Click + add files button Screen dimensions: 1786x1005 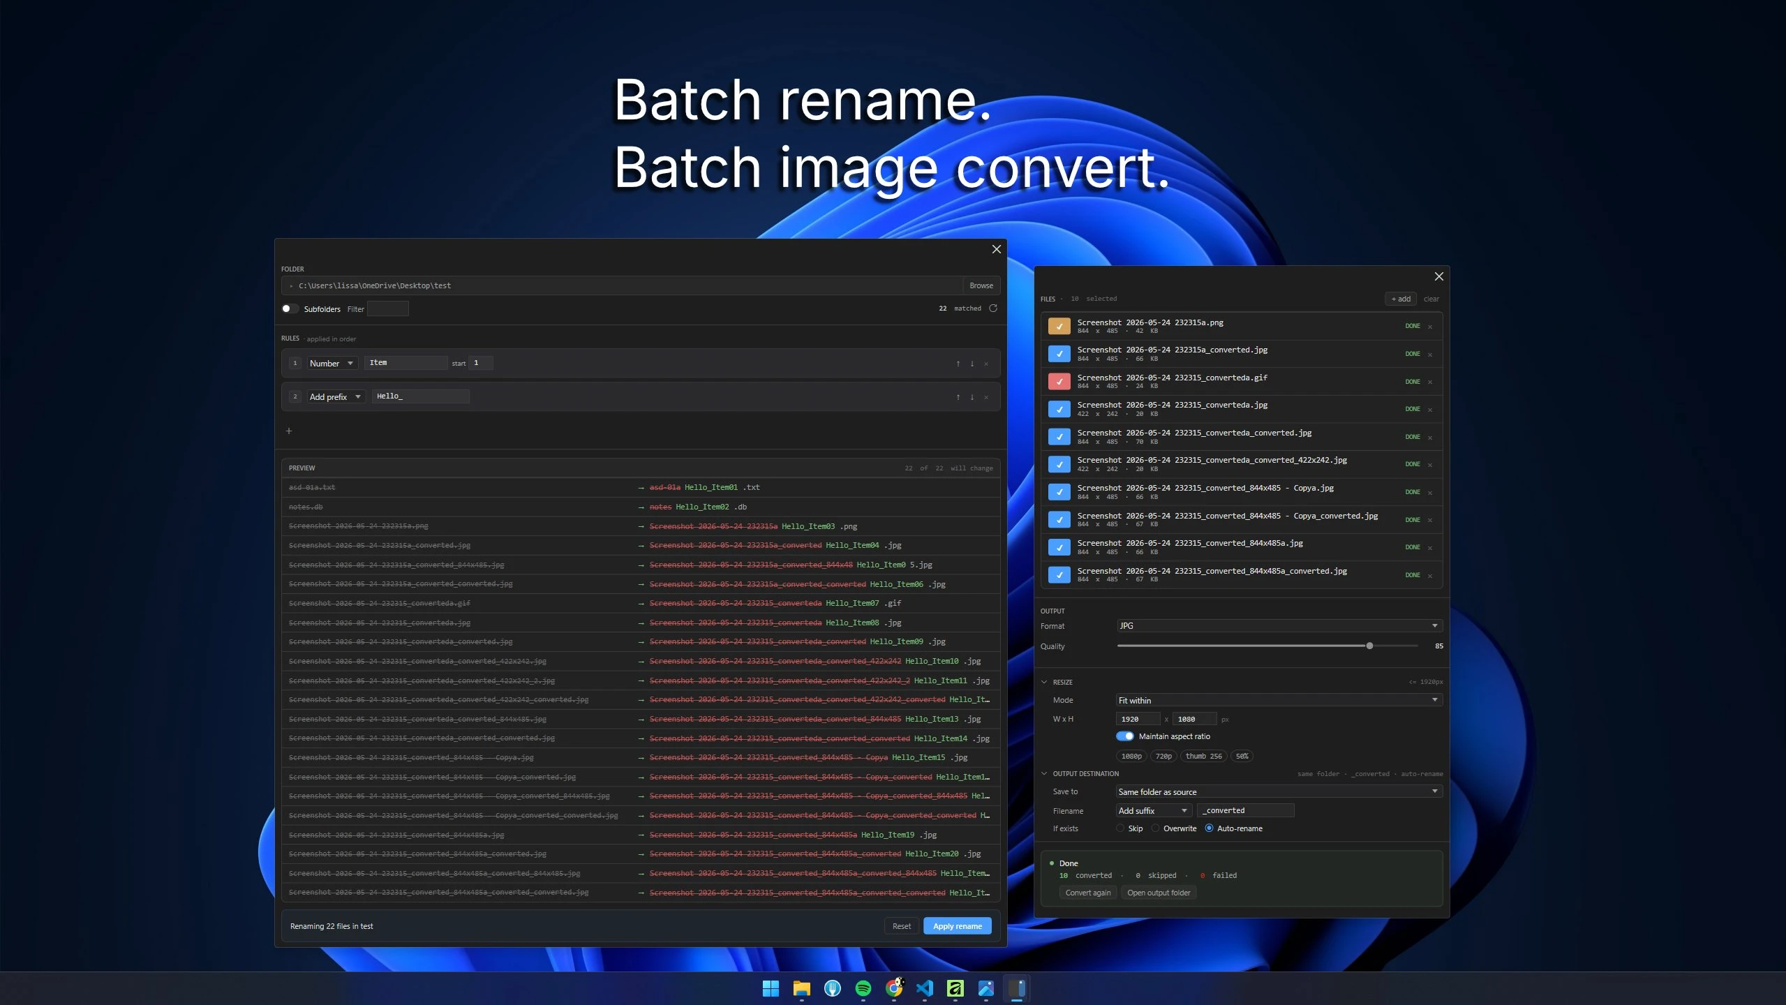(x=1401, y=299)
